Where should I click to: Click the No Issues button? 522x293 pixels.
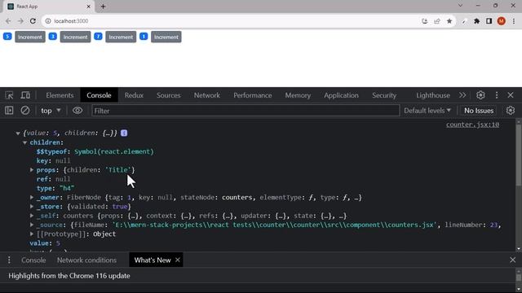pyautogui.click(x=479, y=111)
